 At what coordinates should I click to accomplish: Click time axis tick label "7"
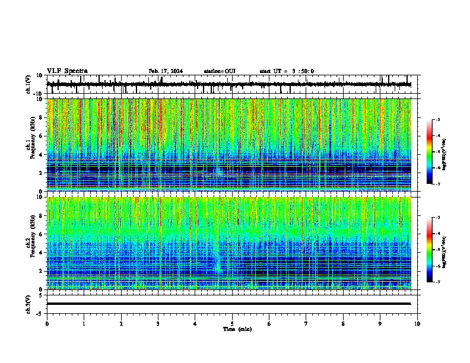(x=306, y=324)
